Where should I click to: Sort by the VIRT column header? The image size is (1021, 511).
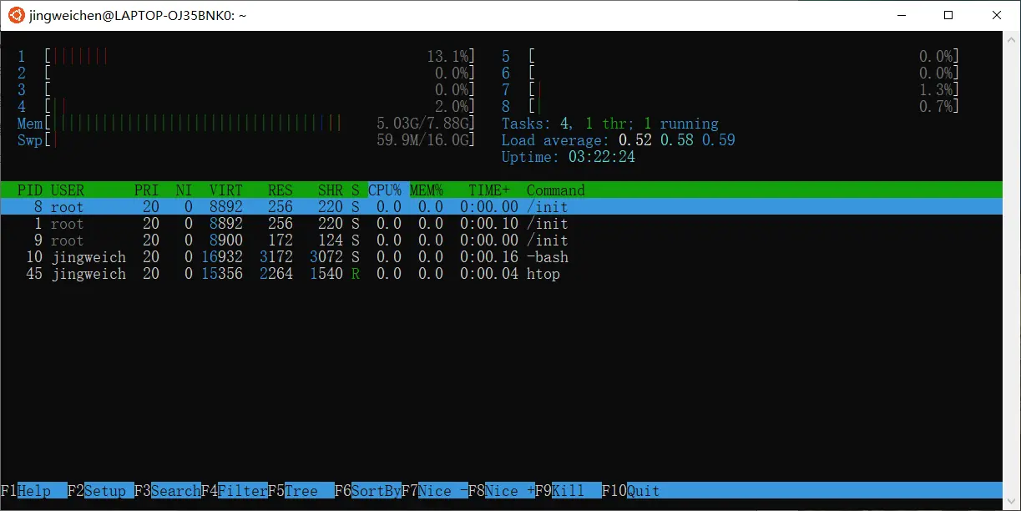point(226,190)
